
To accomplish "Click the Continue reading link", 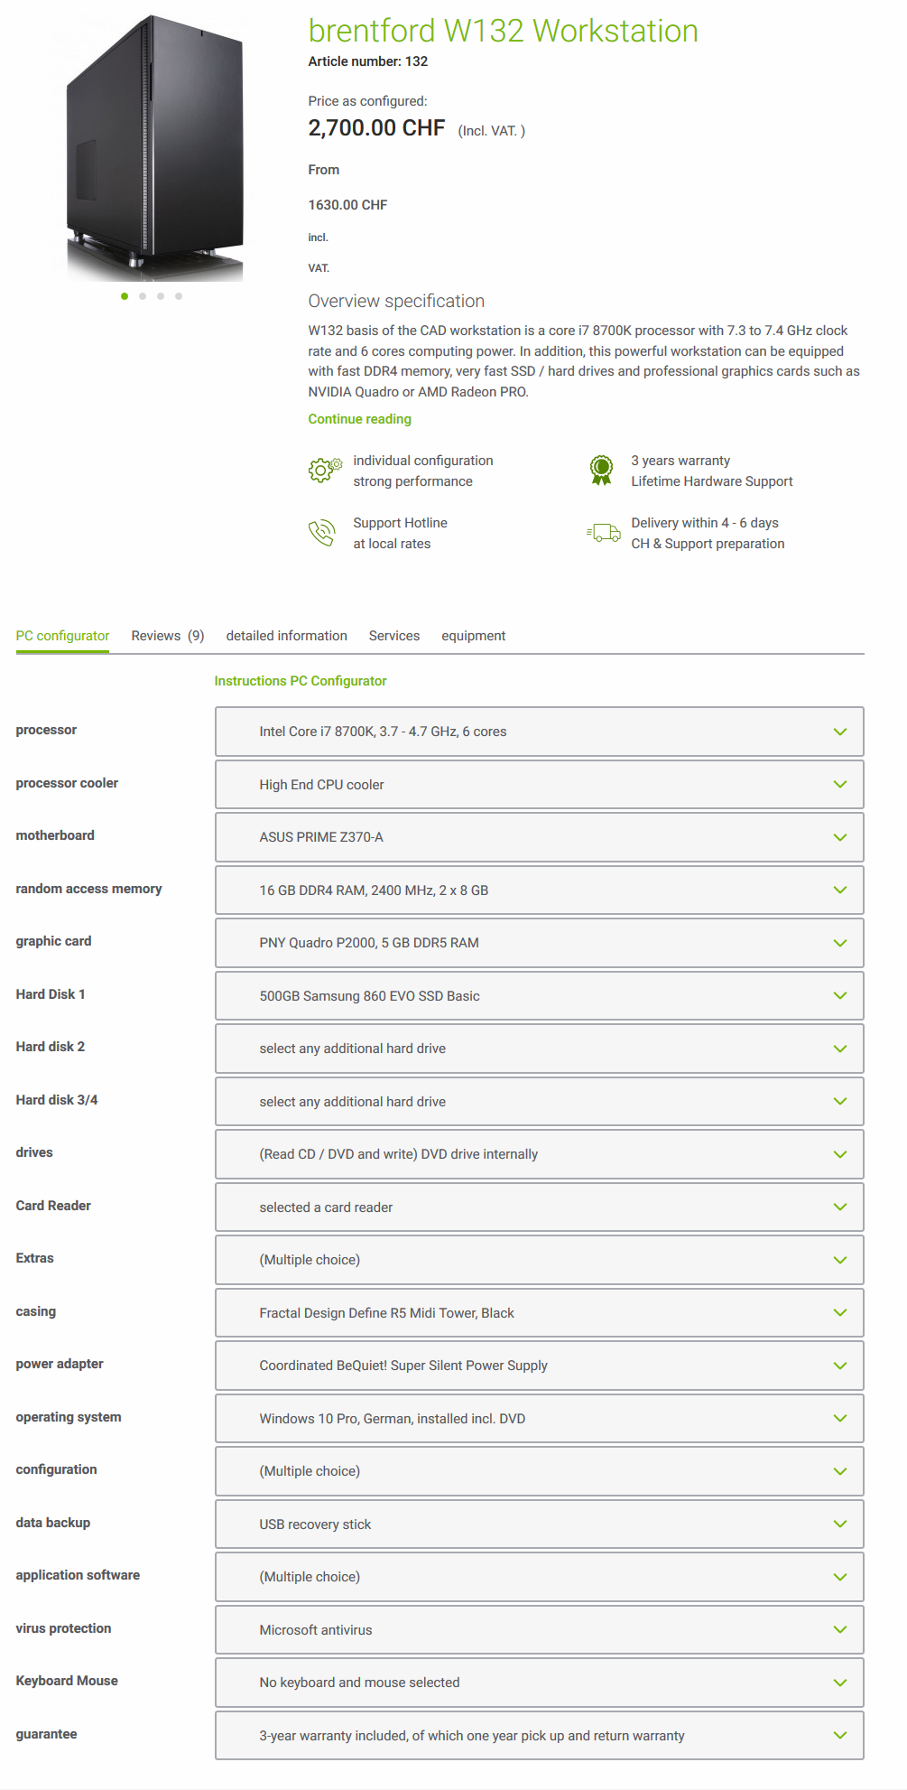I will [x=359, y=419].
